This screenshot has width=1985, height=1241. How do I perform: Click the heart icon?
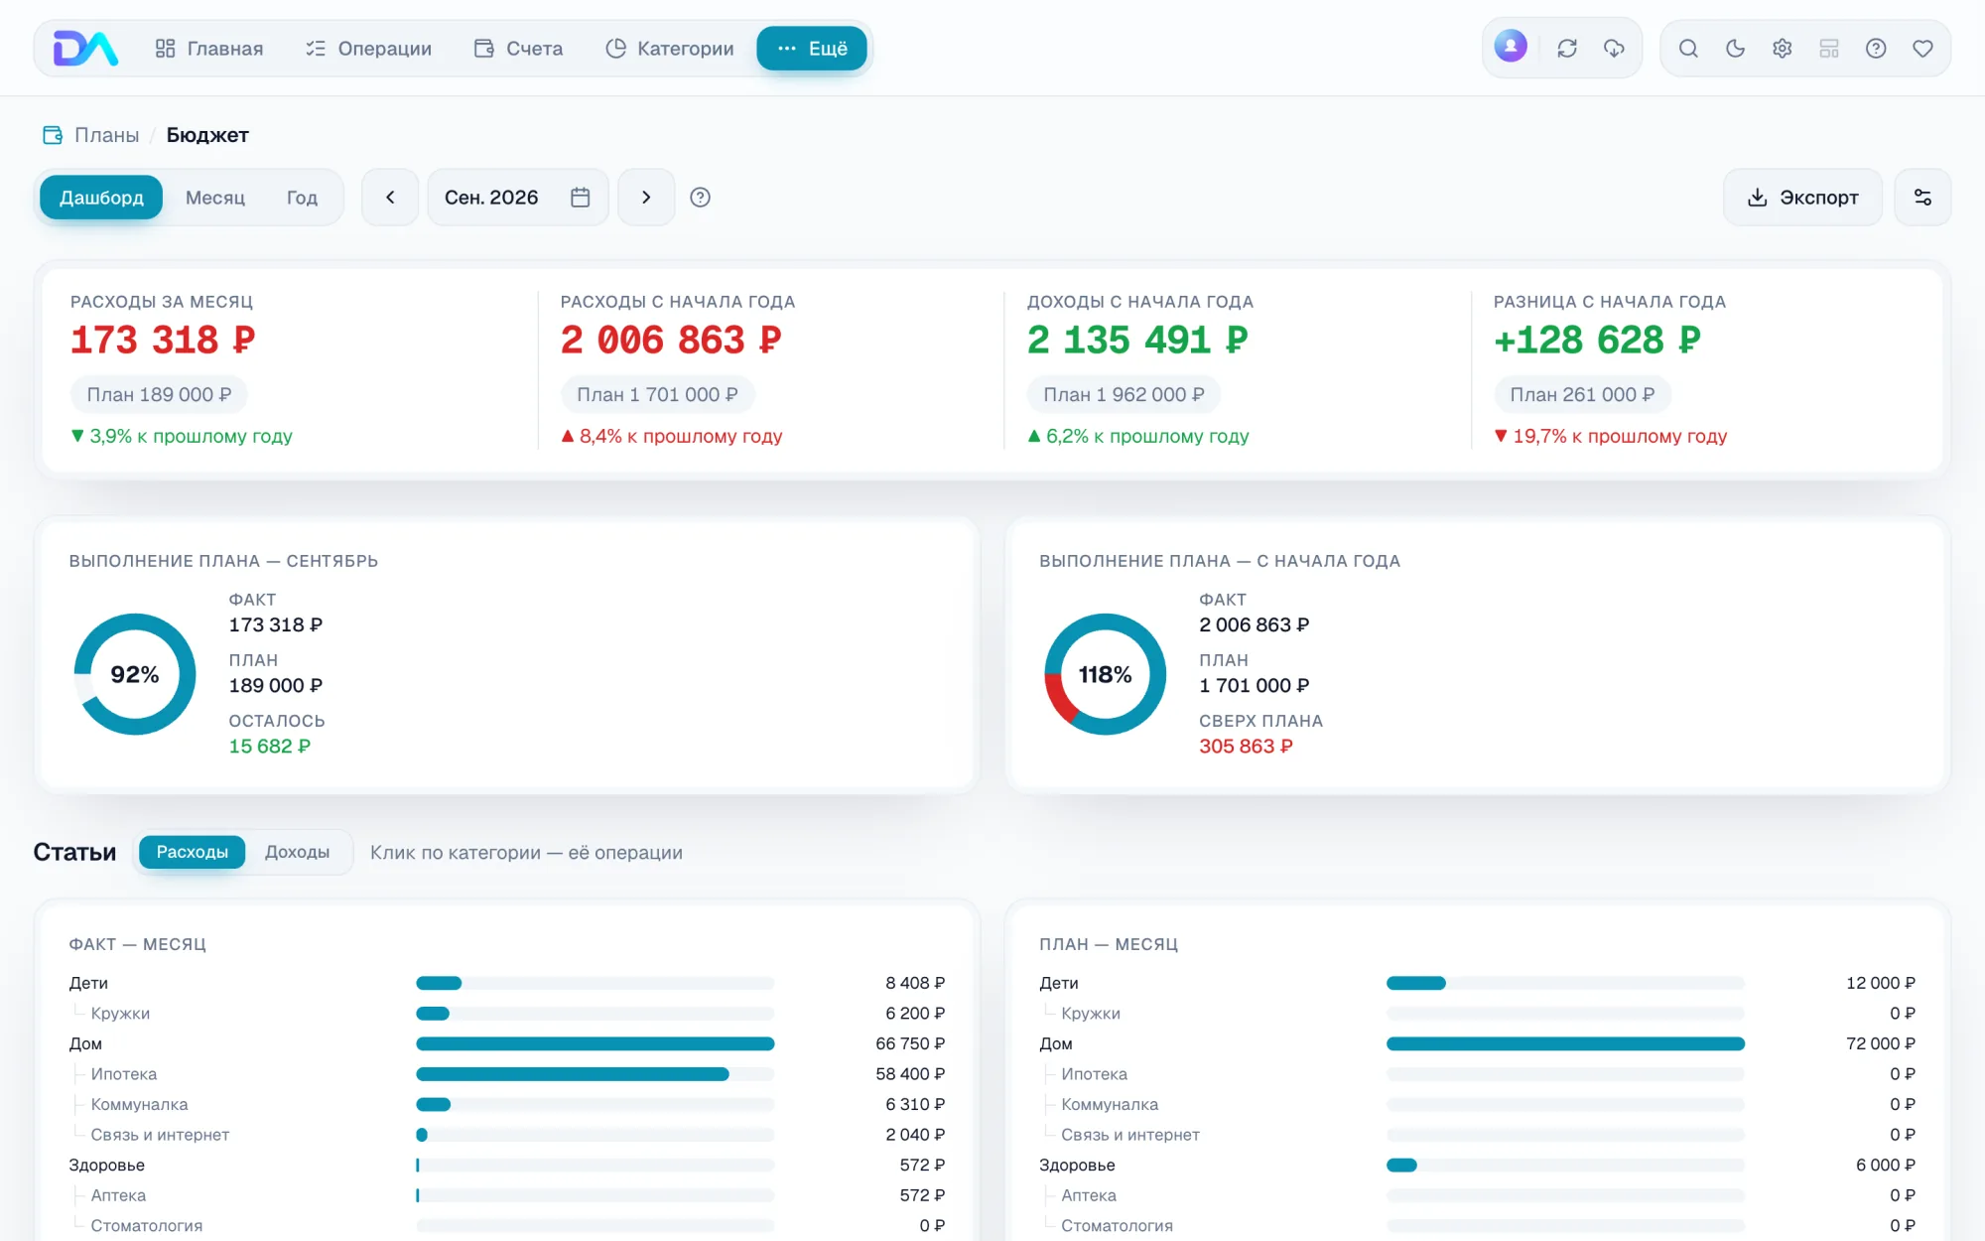point(1922,48)
